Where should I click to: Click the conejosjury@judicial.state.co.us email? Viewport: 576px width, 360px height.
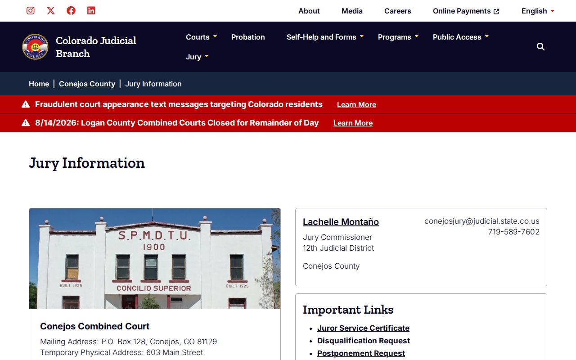click(x=482, y=221)
